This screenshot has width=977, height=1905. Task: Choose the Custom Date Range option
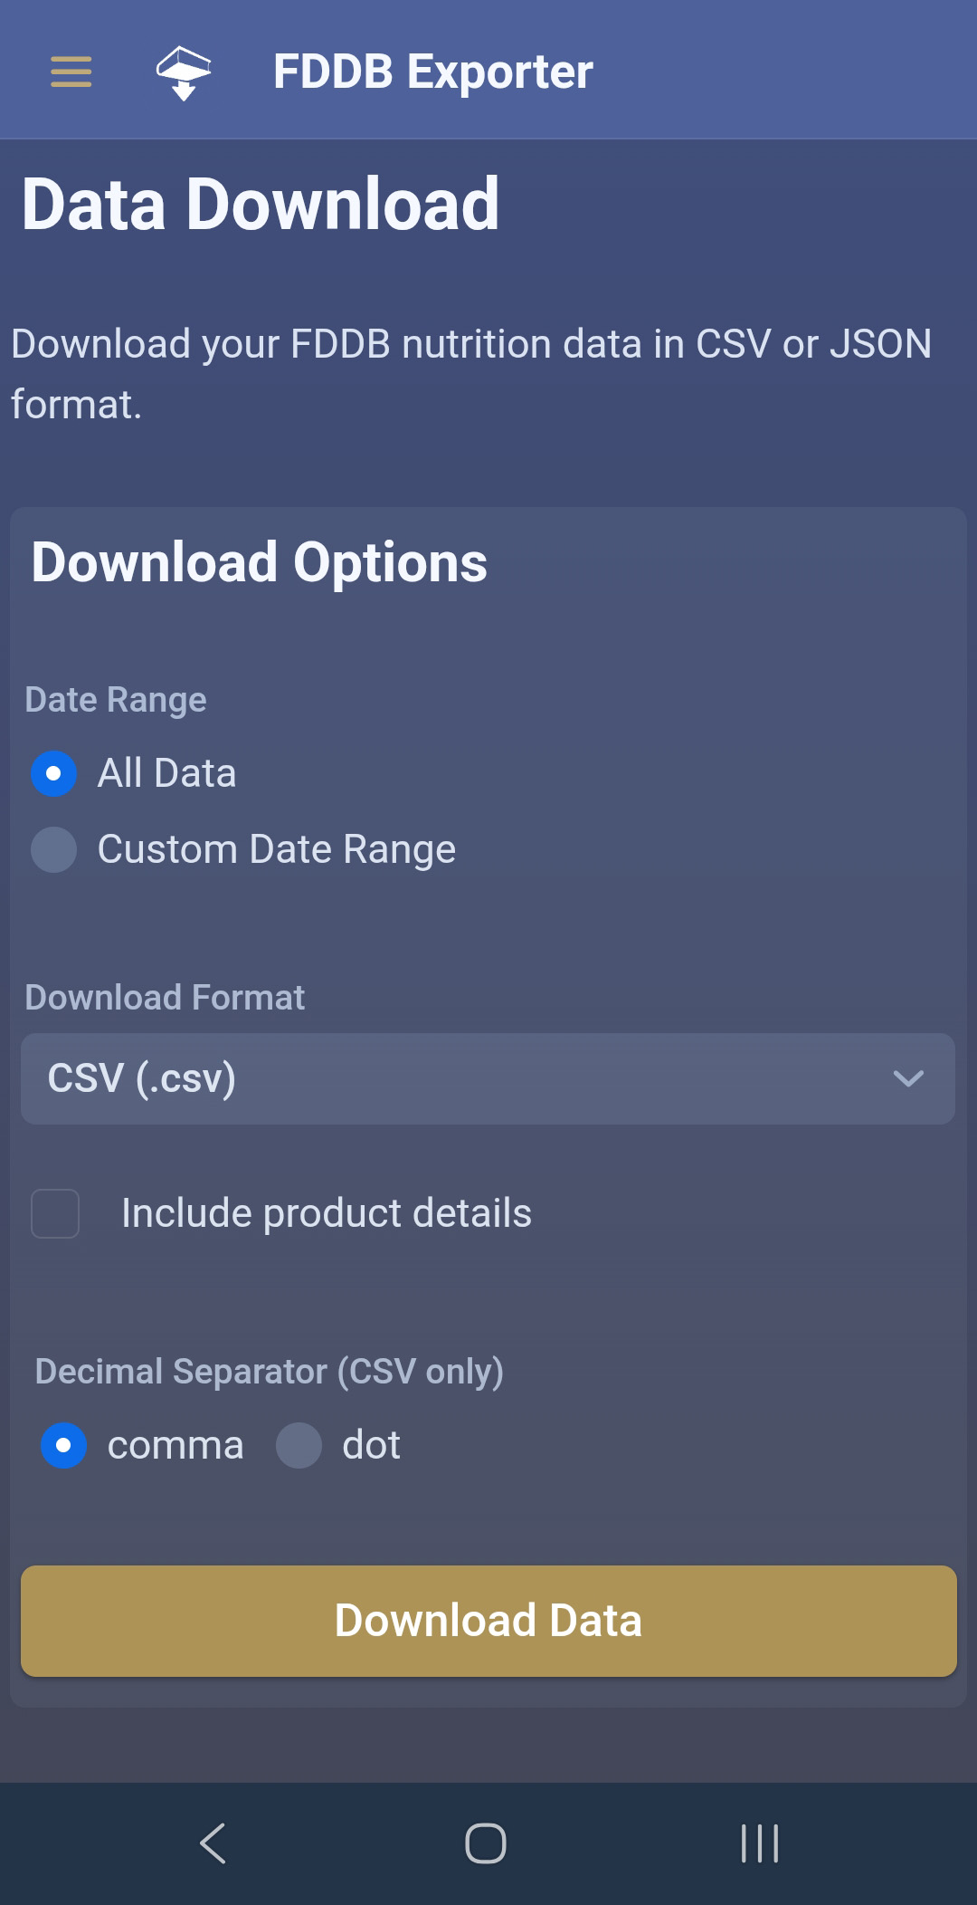click(x=53, y=849)
